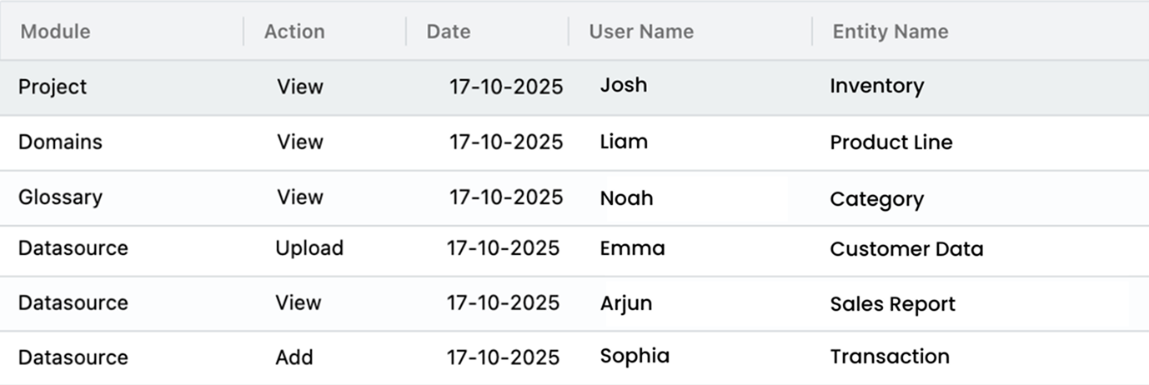Image resolution: width=1149 pixels, height=385 pixels.
Task: Select user Josh in the table
Action: point(624,85)
